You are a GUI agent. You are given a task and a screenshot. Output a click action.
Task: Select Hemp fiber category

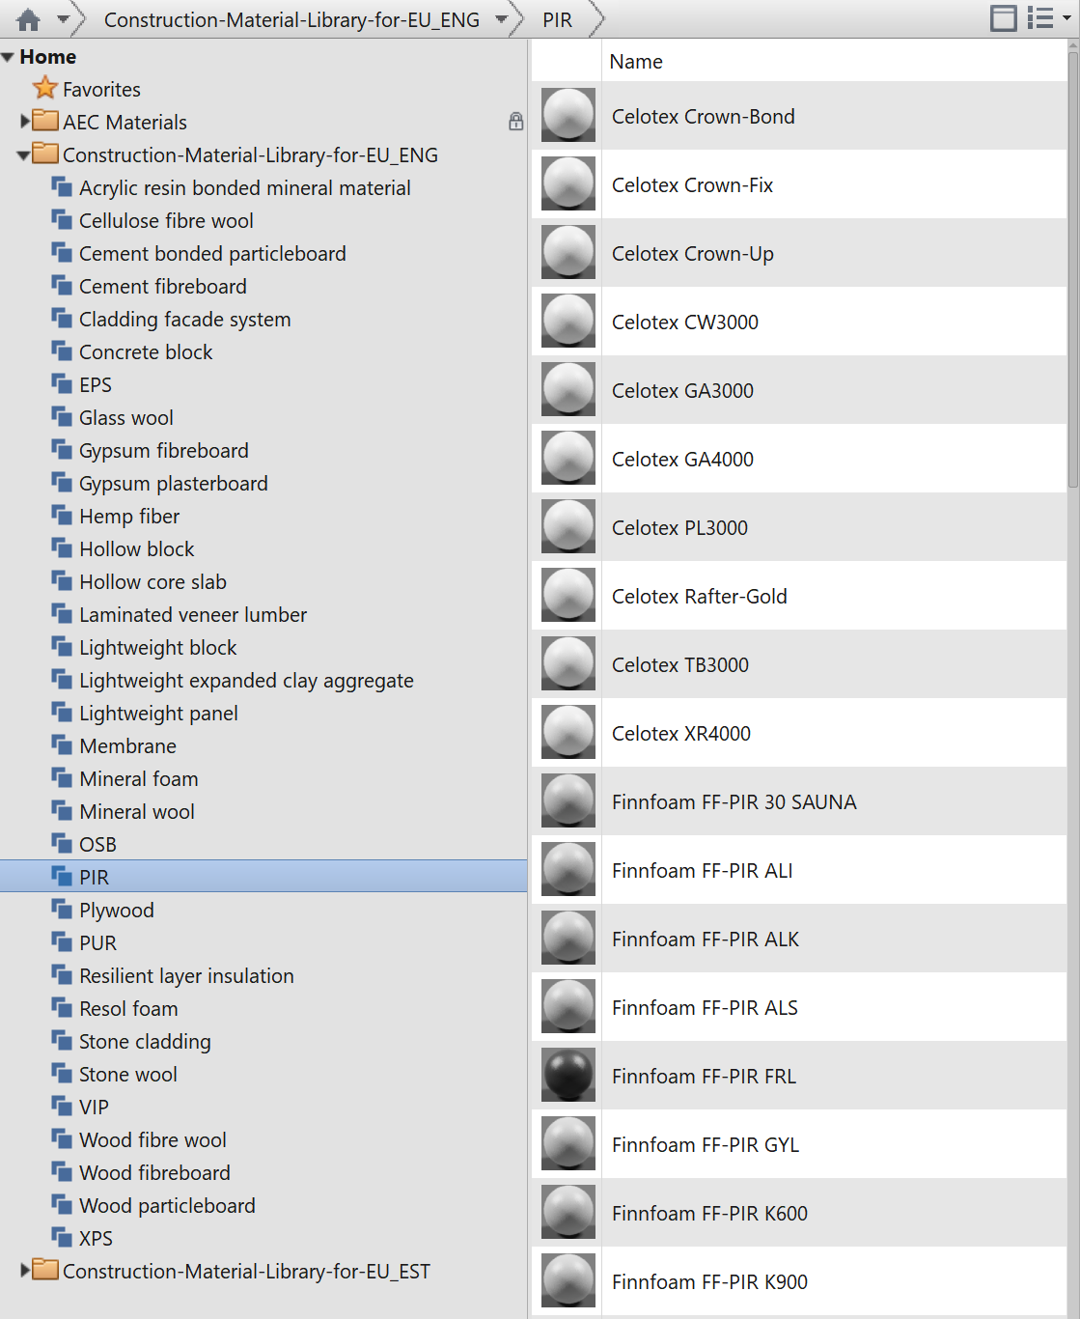[129, 517]
